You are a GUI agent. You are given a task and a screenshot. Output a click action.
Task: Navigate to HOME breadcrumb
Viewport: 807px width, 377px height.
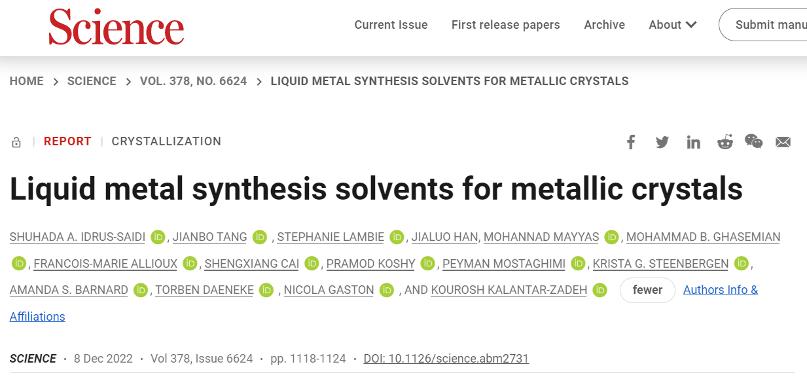[27, 81]
